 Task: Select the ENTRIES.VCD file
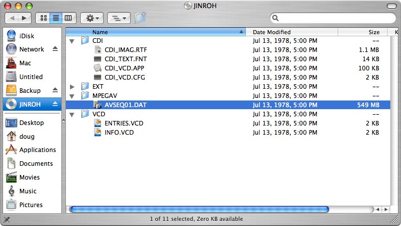(x=124, y=123)
